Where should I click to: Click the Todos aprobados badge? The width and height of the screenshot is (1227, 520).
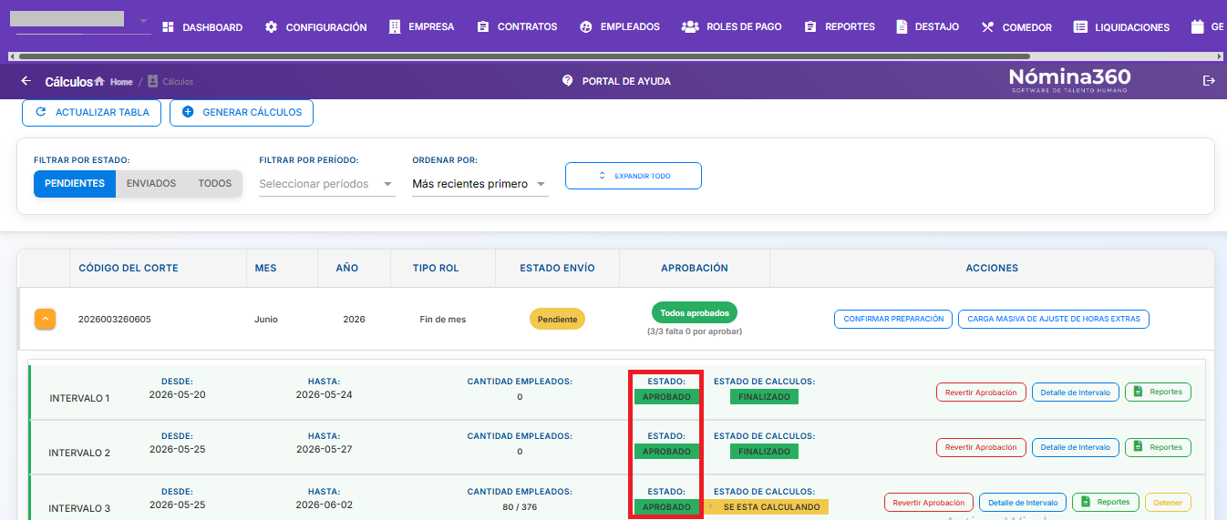pyautogui.click(x=695, y=312)
